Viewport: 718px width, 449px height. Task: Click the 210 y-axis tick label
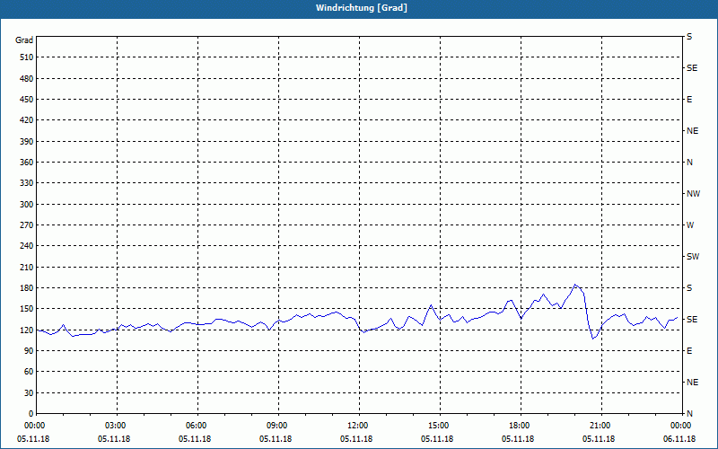pos(27,267)
